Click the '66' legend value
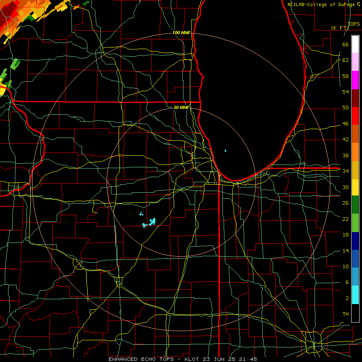 coord(346,44)
